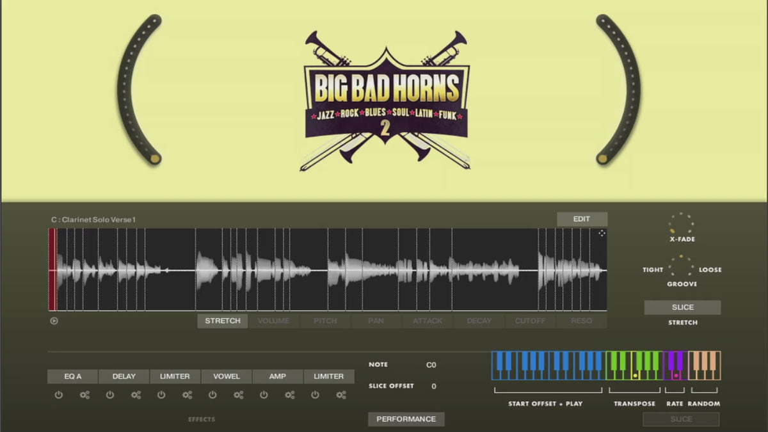The width and height of the screenshot is (768, 432).
Task: Open the DELAY effect slot selector
Action: click(x=124, y=376)
